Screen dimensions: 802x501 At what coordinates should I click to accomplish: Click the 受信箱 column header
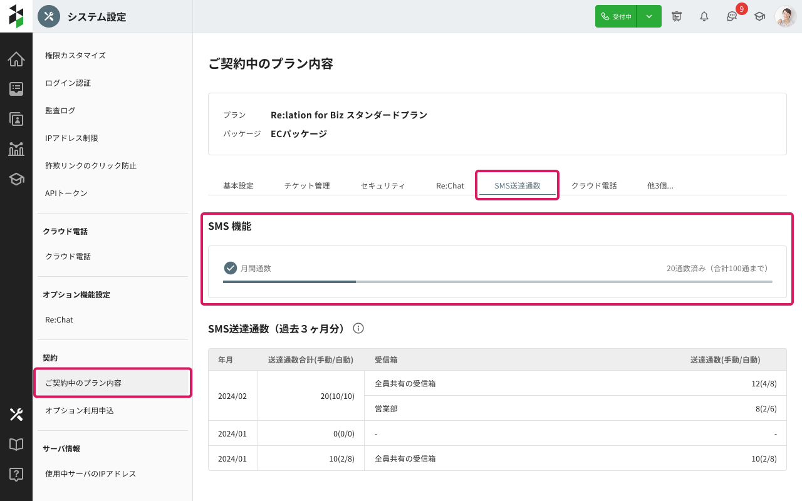point(386,360)
